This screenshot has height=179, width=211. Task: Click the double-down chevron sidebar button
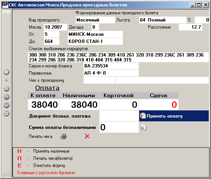pos(6,113)
